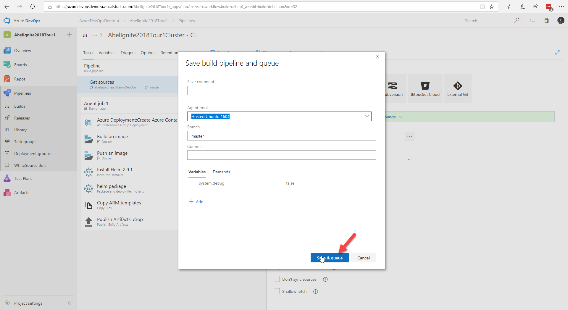Click the Docker icon for Push an image

89,155
